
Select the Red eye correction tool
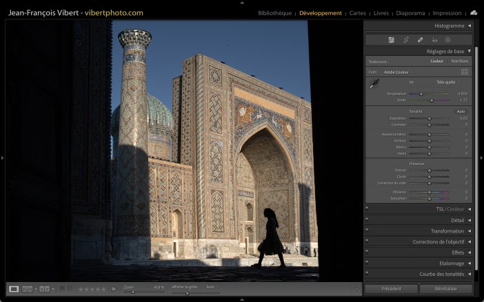[x=434, y=40]
